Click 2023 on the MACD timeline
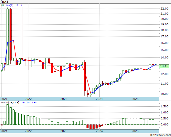The height and width of the screenshot is (137, 171). pos(64,131)
